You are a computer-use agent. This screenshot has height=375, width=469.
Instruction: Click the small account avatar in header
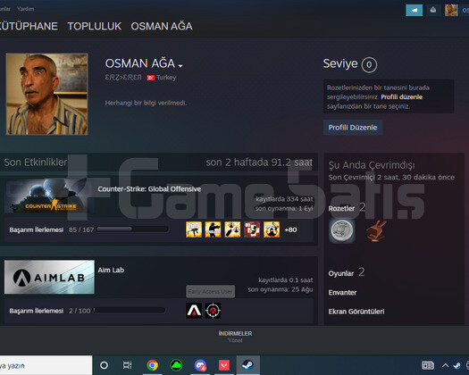click(x=451, y=10)
